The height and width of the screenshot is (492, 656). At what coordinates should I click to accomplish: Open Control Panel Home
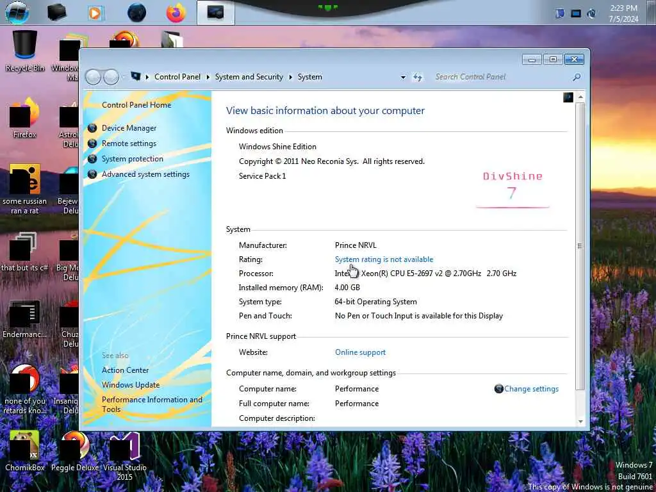(136, 105)
